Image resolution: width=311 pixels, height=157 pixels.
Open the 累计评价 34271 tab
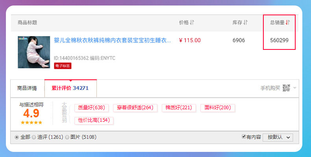70,88
